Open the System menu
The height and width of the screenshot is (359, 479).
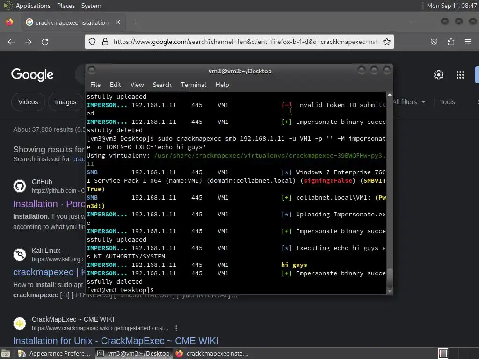(x=91, y=6)
